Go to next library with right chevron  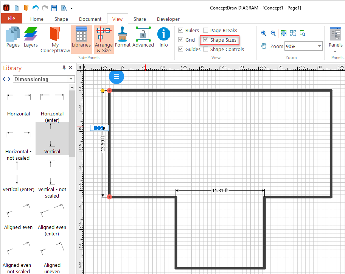tap(9, 79)
